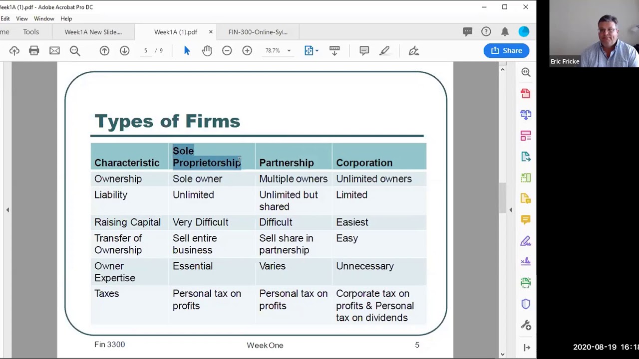
Task: Open the pink Organize Pages tool
Action: [526, 136]
